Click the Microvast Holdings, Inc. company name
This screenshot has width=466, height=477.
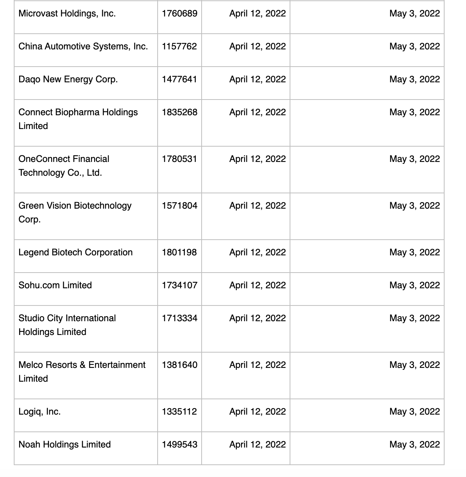[67, 14]
